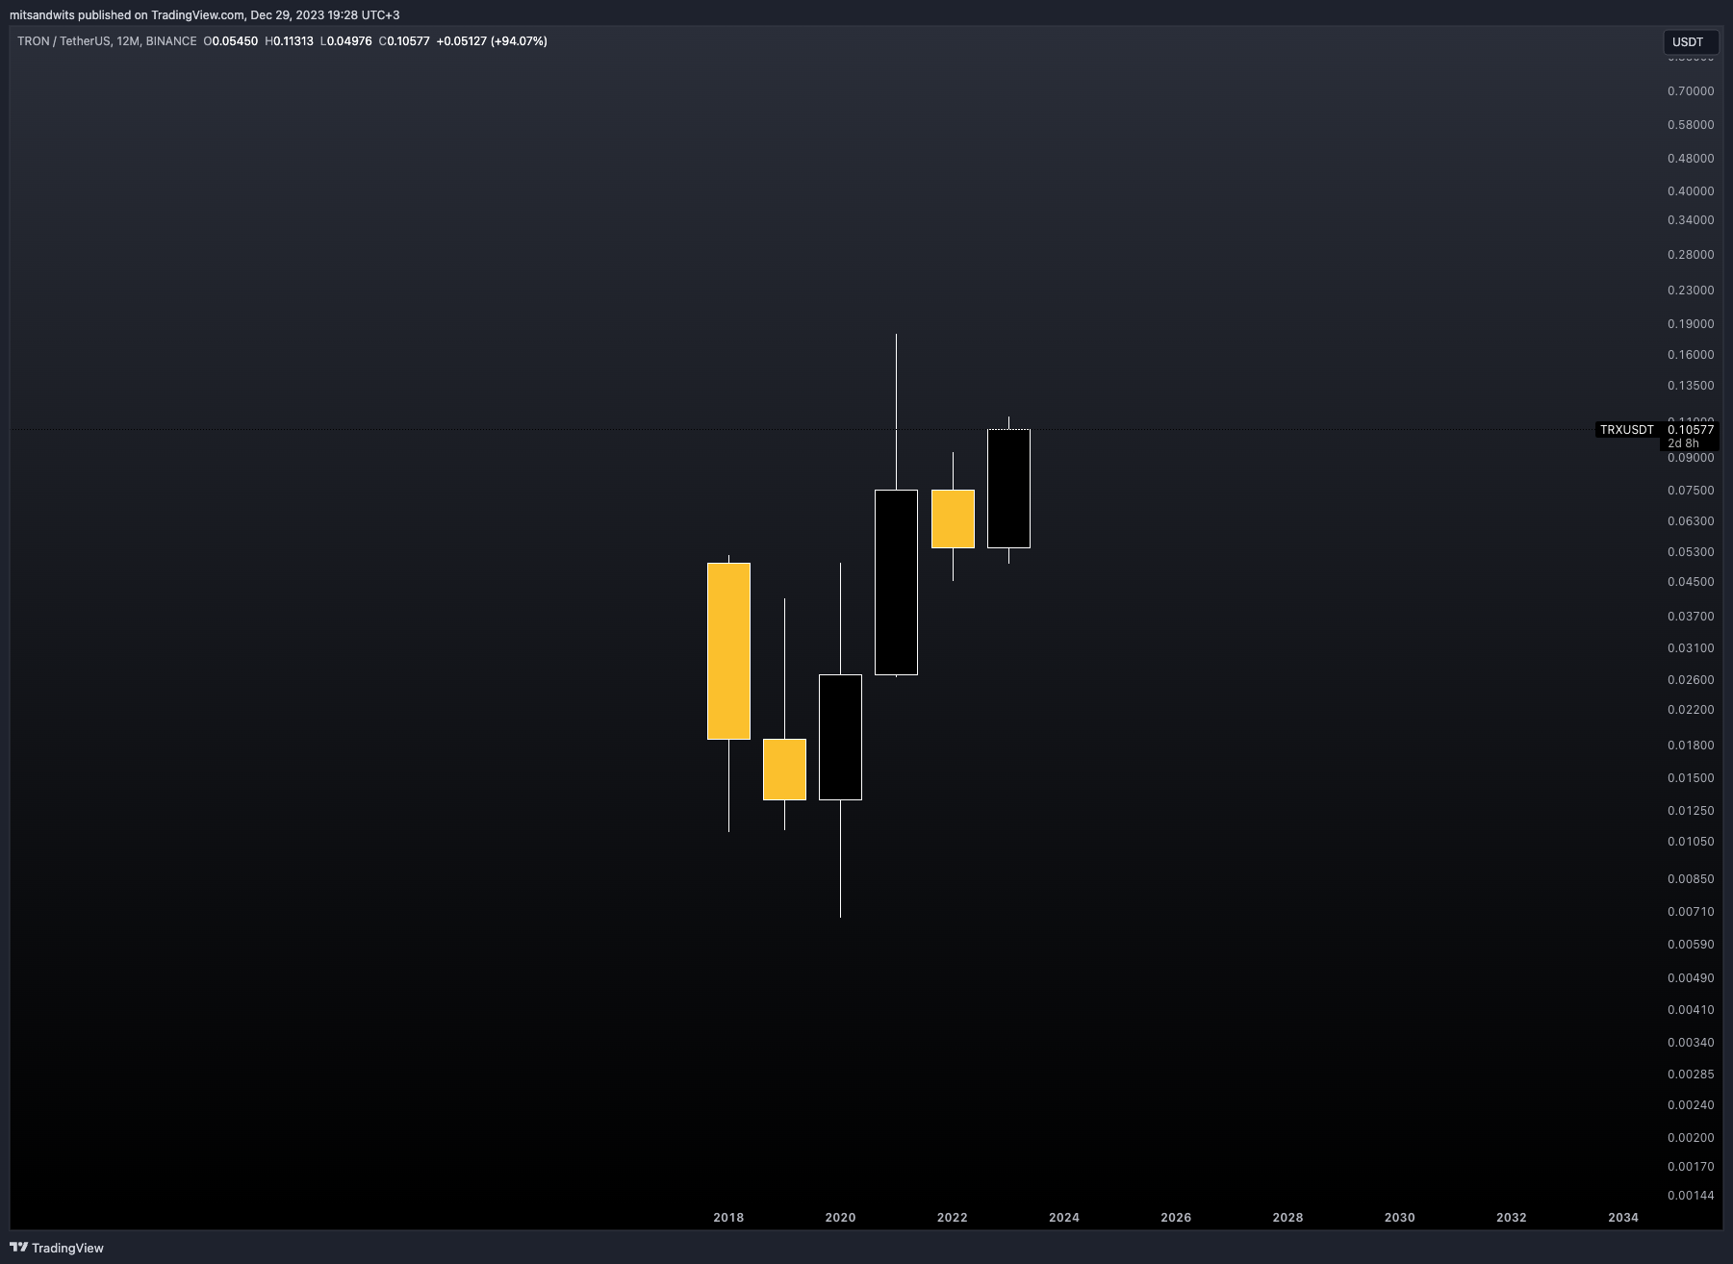Click the 0.03700 price axis label
The width and height of the screenshot is (1733, 1264).
[x=1691, y=617]
